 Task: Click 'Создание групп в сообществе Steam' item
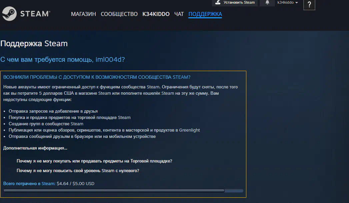pyautogui.click(x=46, y=124)
